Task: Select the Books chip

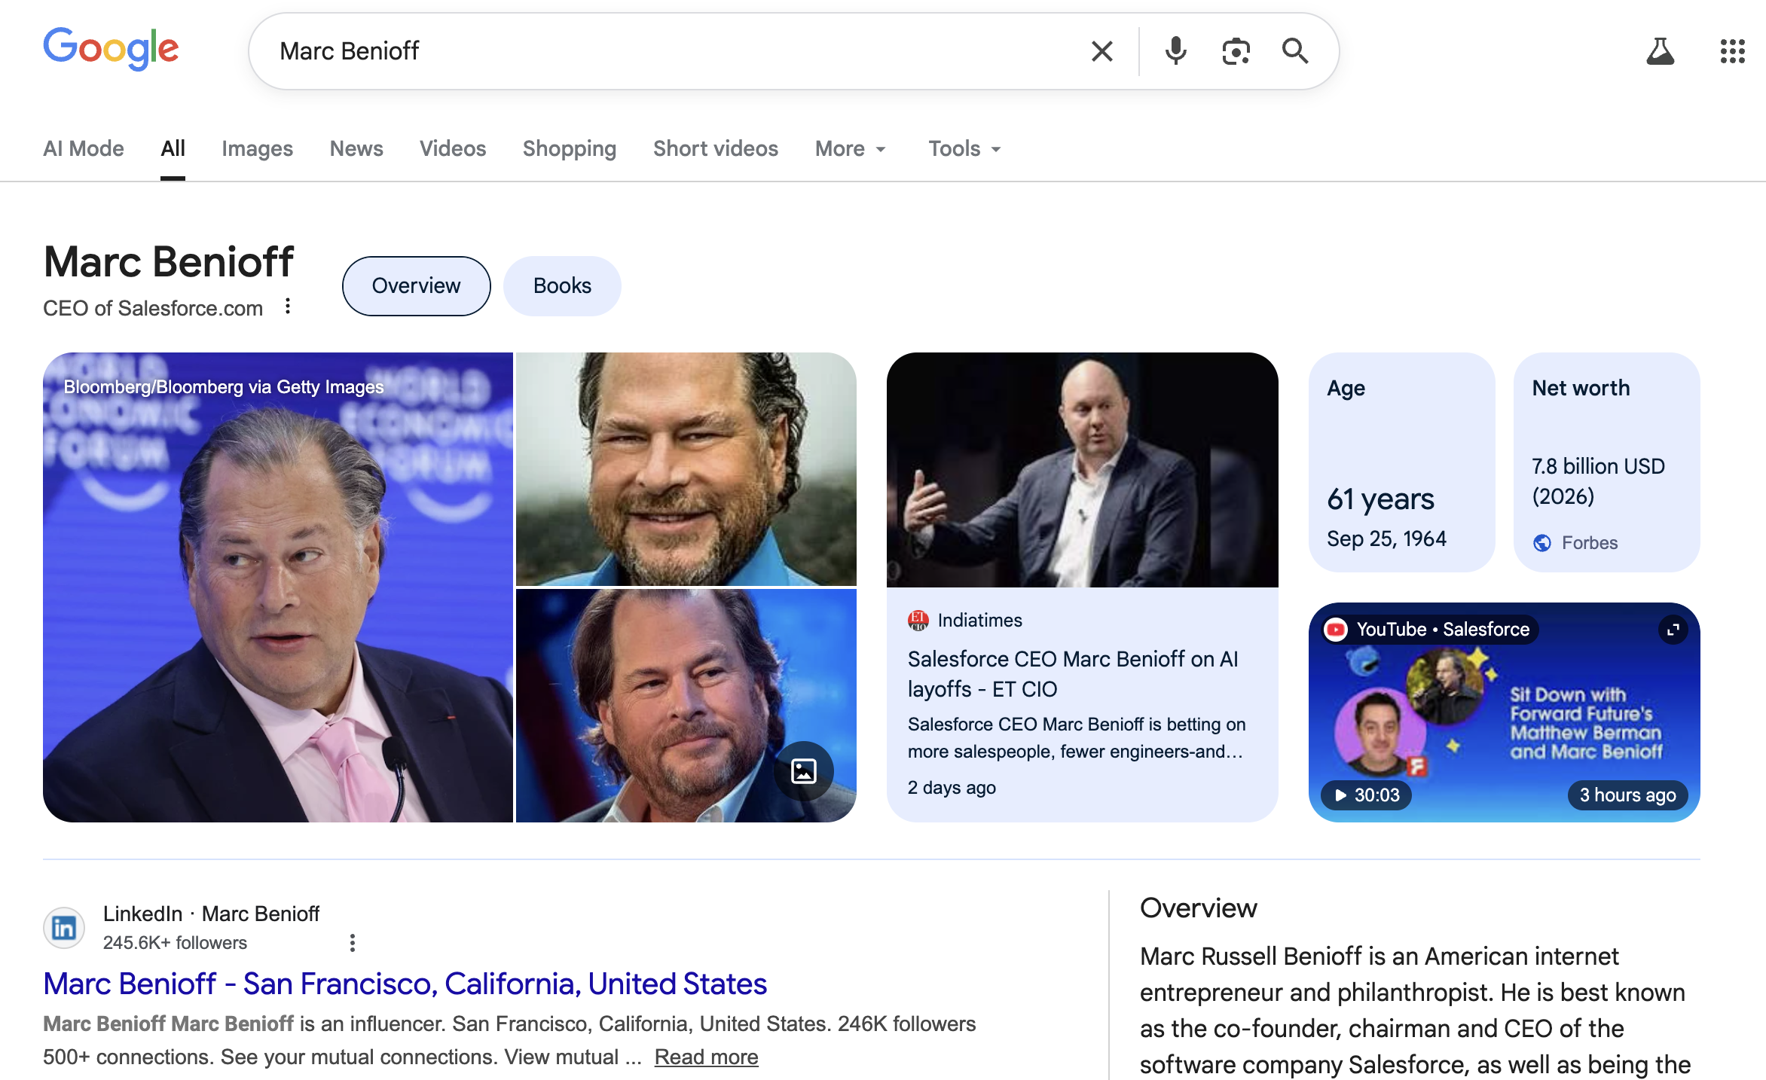Action: click(562, 285)
